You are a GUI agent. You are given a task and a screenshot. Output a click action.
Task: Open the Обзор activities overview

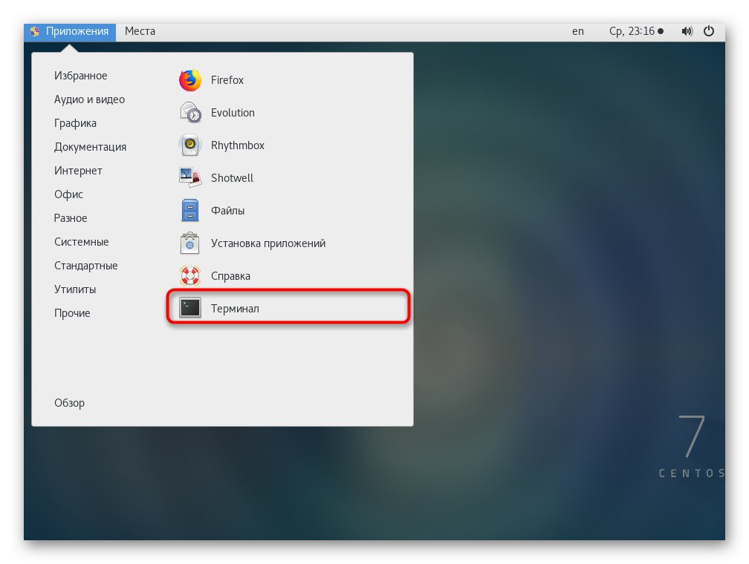coord(69,403)
